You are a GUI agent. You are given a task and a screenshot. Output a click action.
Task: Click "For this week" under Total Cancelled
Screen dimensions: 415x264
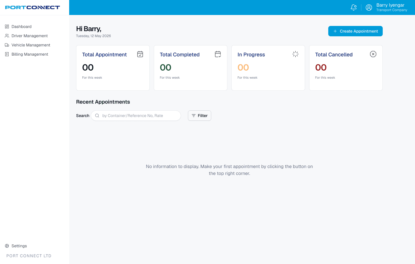(325, 78)
